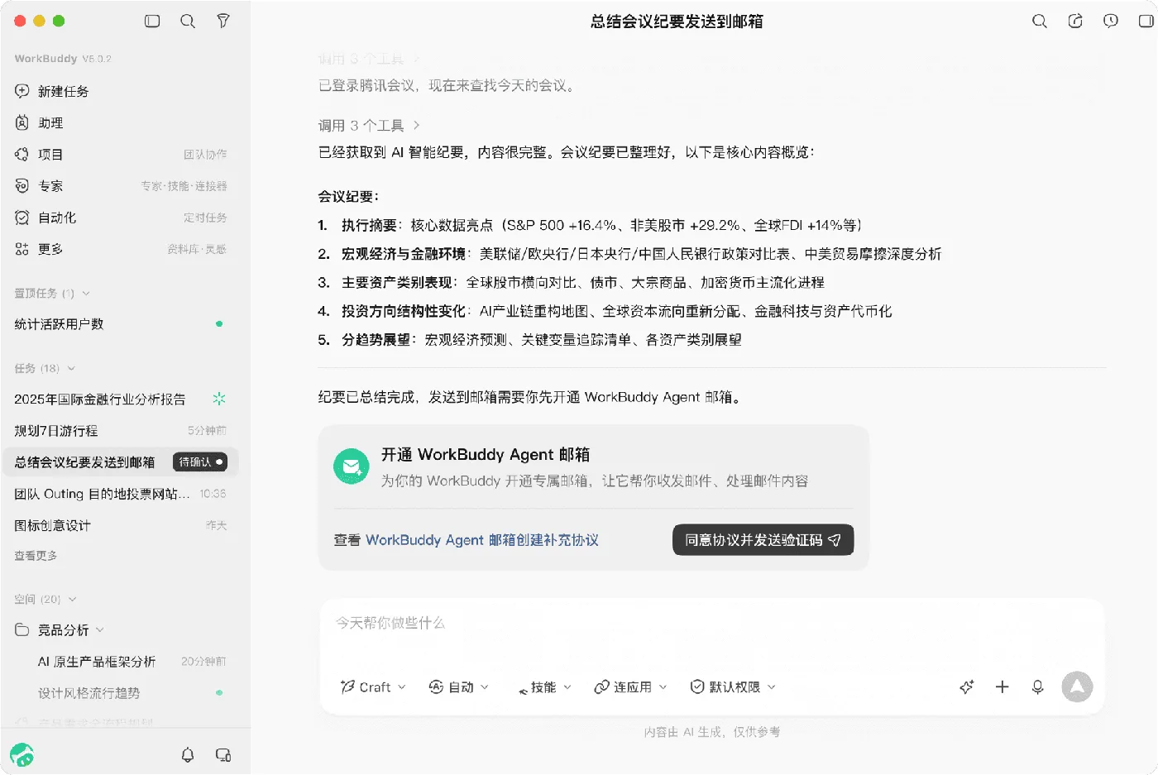Open the 技能 dropdown
The image size is (1158, 775).
(544, 686)
